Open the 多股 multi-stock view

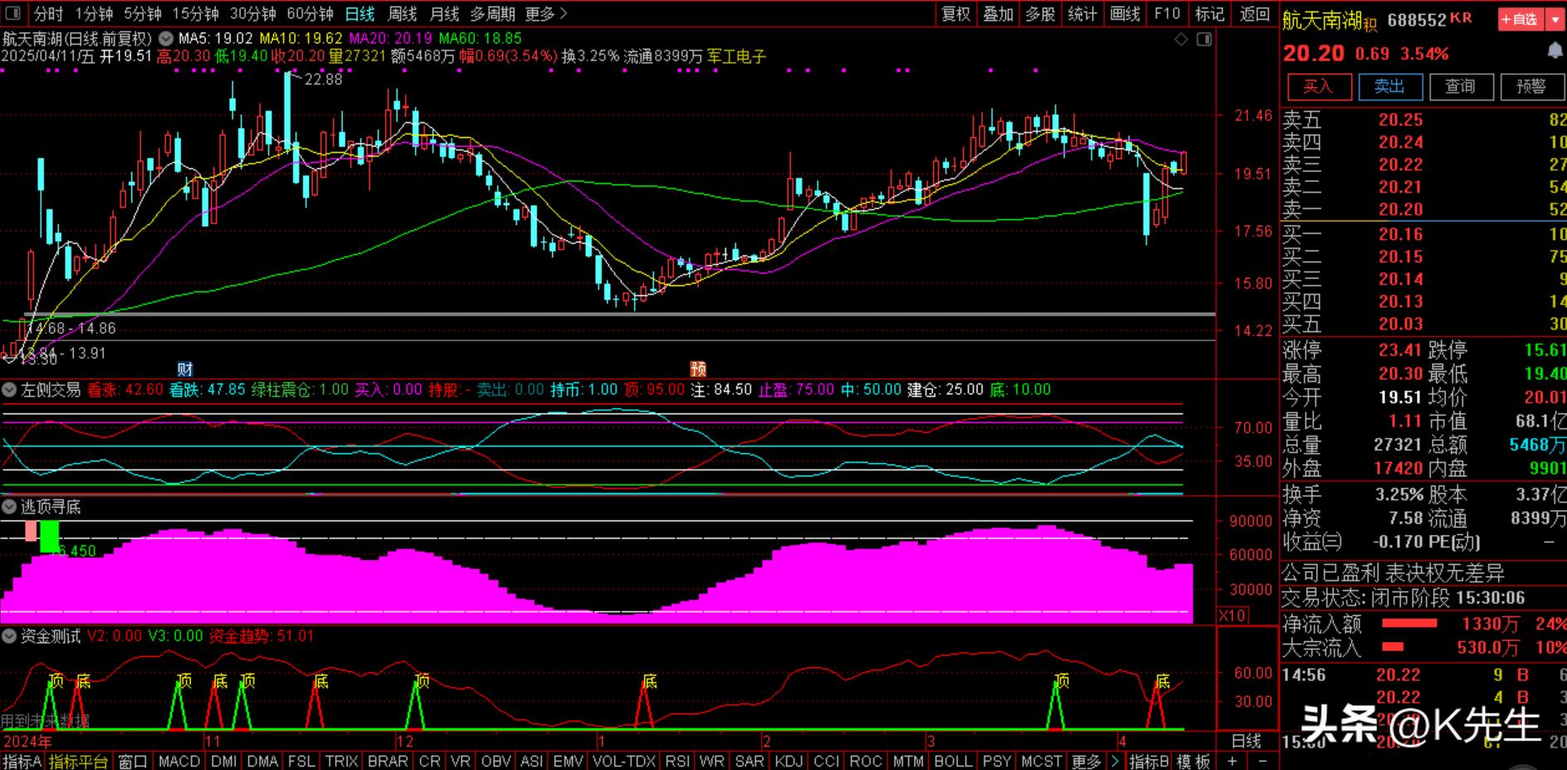[1040, 14]
